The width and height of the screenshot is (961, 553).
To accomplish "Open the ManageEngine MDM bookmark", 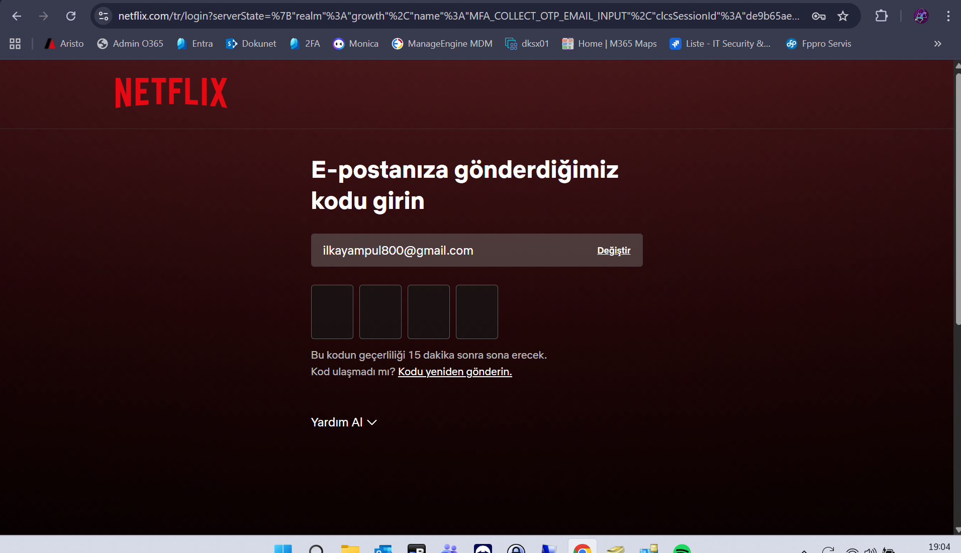I will click(x=442, y=44).
